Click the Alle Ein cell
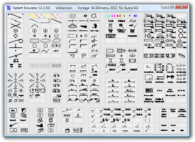This screenshot has width=195, height=142. (11, 66)
